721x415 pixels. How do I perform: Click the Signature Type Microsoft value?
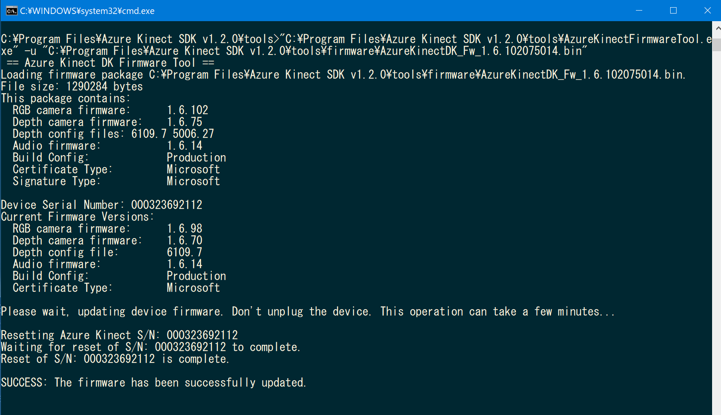193,181
